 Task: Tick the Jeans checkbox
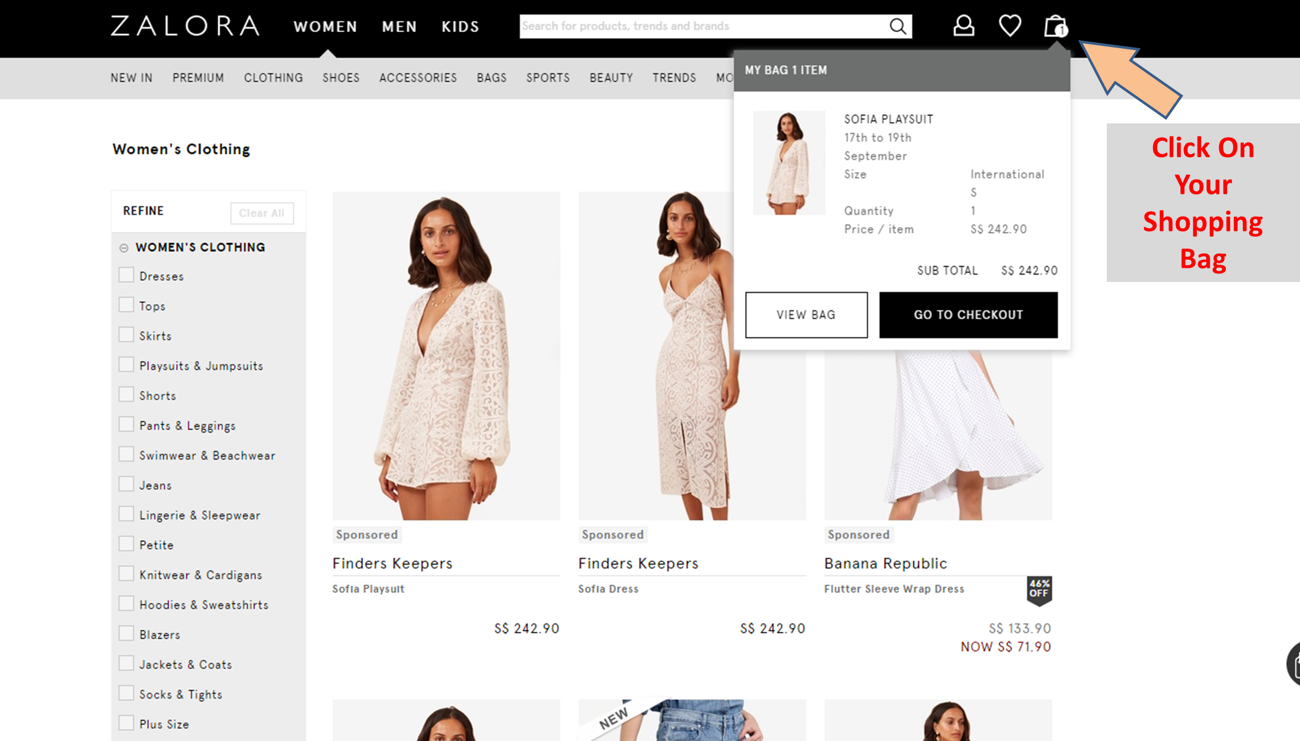click(126, 484)
